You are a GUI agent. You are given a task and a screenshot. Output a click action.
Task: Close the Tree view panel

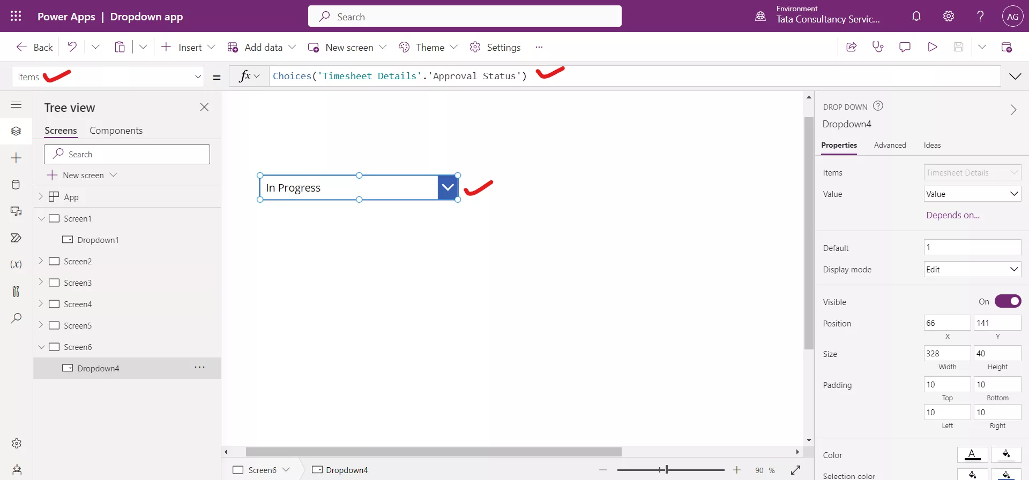coord(204,107)
